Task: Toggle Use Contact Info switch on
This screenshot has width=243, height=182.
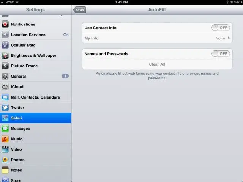Action: click(x=221, y=28)
